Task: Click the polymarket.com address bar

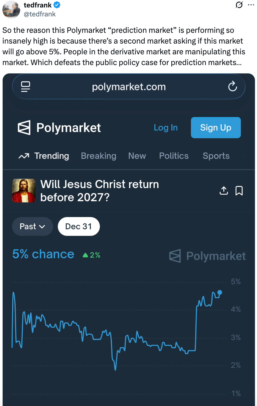Action: point(128,87)
